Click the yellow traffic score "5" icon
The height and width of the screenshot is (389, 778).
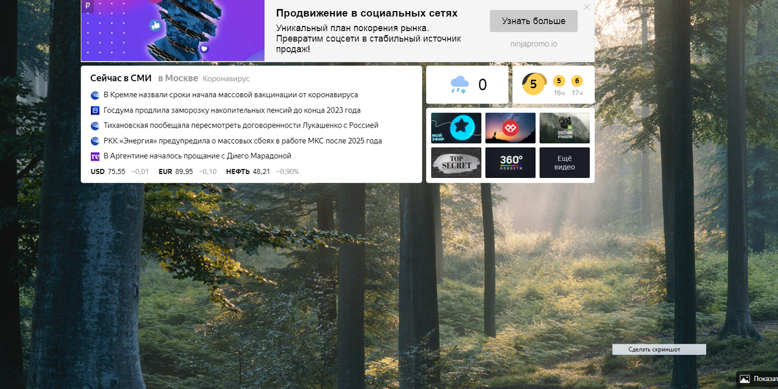533,83
